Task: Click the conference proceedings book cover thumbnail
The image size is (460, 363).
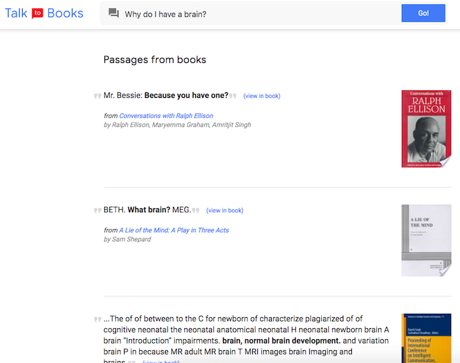Action: pos(426,338)
